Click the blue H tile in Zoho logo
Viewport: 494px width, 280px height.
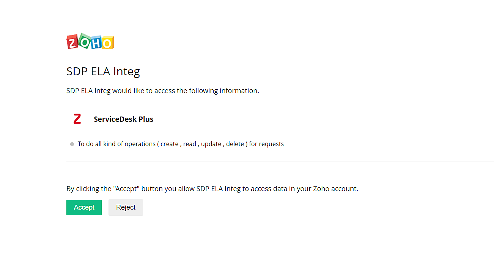96,42
